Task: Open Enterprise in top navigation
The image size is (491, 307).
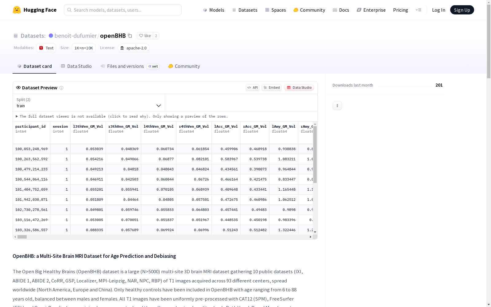Action: tap(371, 10)
